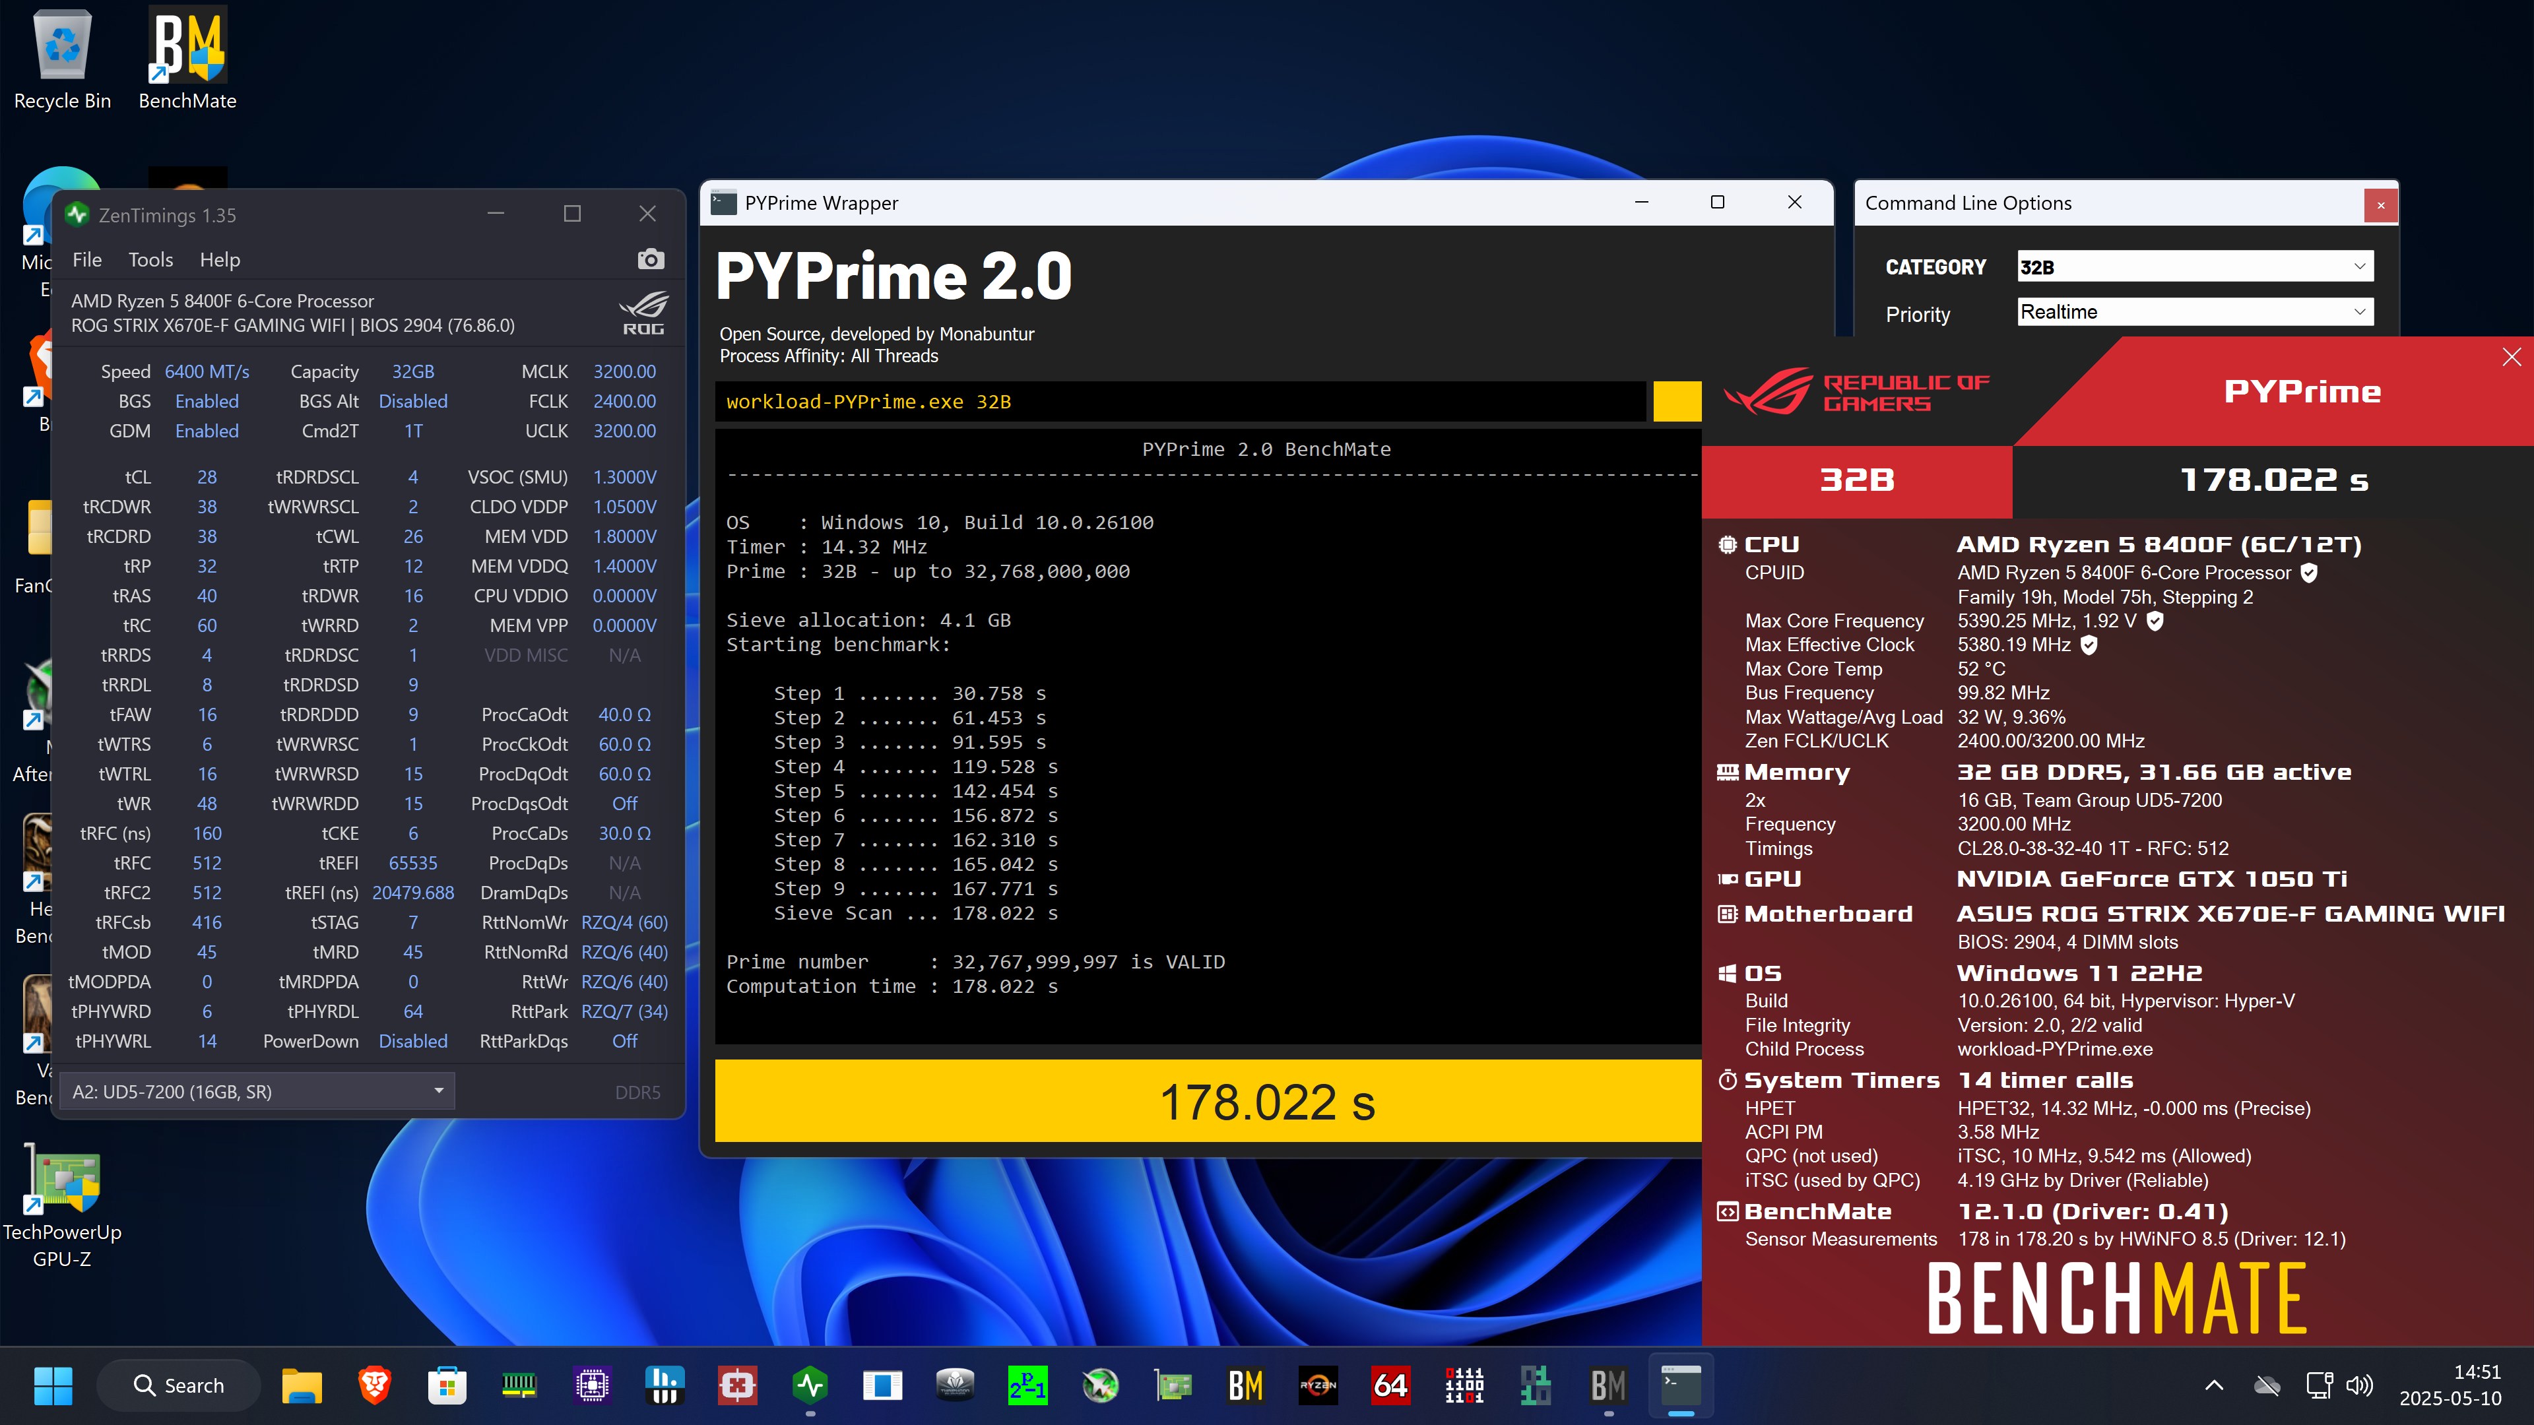Expand the A2: UD5-7200 DIMM selector
Viewport: 2534px width, 1425px height.
click(258, 1092)
